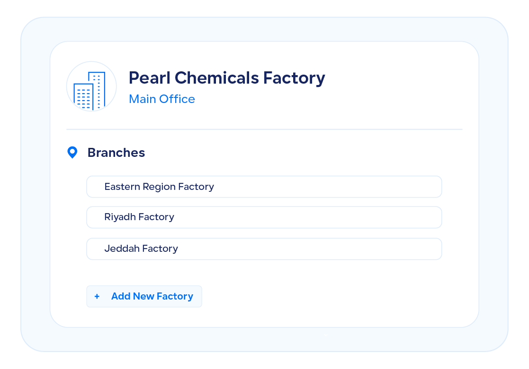Click the Pearl Chemicals Factory title

point(227,78)
